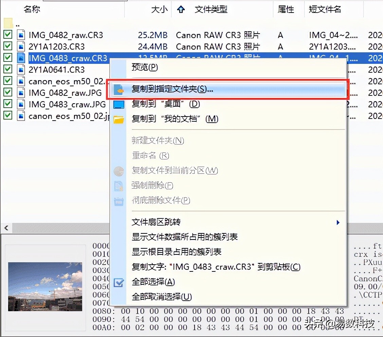Uncheck the checkbox beside 2Y1A1203.CR3
The image size is (383, 337).
tap(7, 46)
